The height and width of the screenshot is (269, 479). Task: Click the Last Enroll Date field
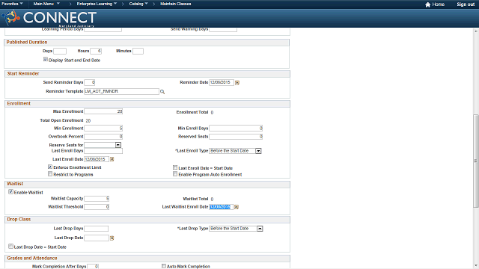coord(97,159)
